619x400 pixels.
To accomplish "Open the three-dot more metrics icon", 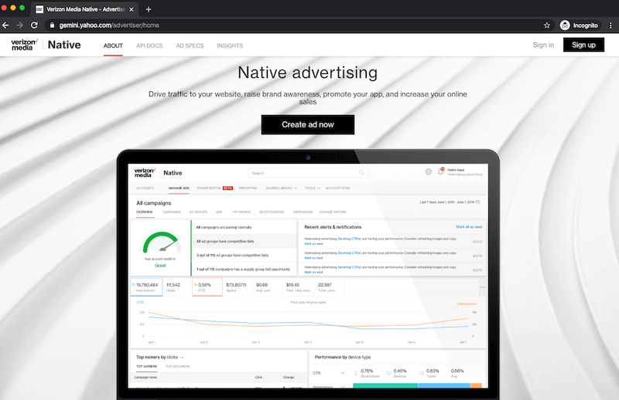I will [x=482, y=287].
